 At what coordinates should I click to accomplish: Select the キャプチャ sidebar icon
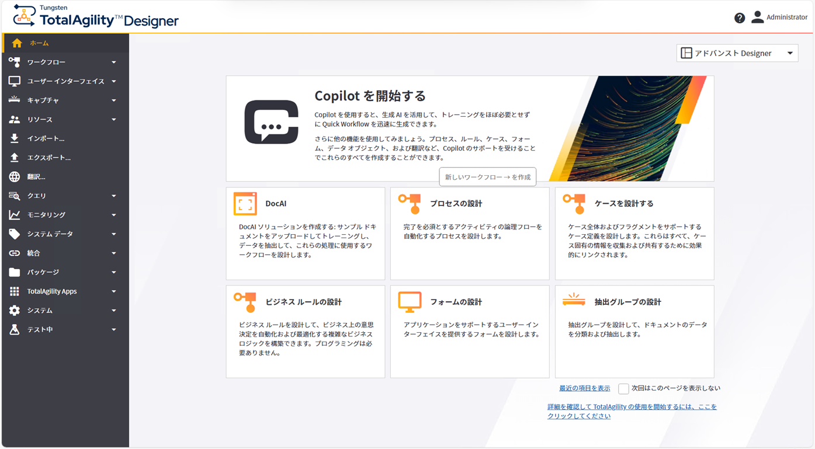pyautogui.click(x=13, y=100)
